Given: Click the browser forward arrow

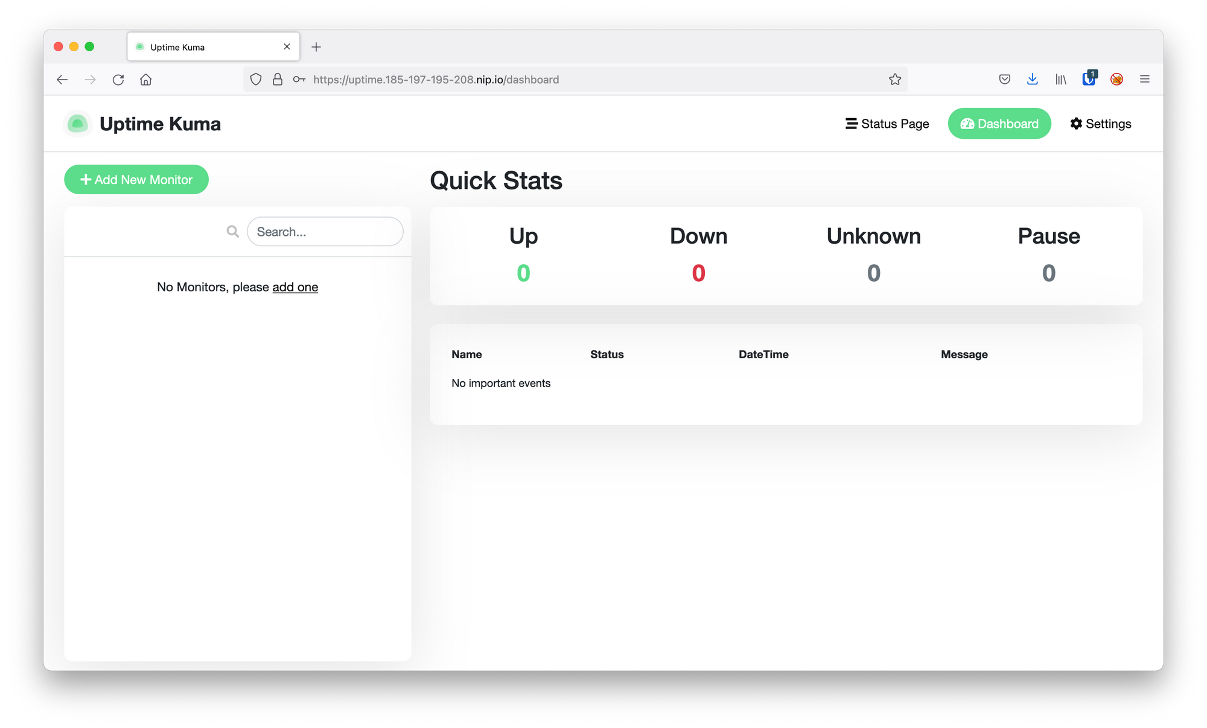Looking at the screenshot, I should [91, 80].
